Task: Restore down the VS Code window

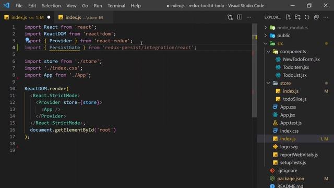Action: pos(309,6)
